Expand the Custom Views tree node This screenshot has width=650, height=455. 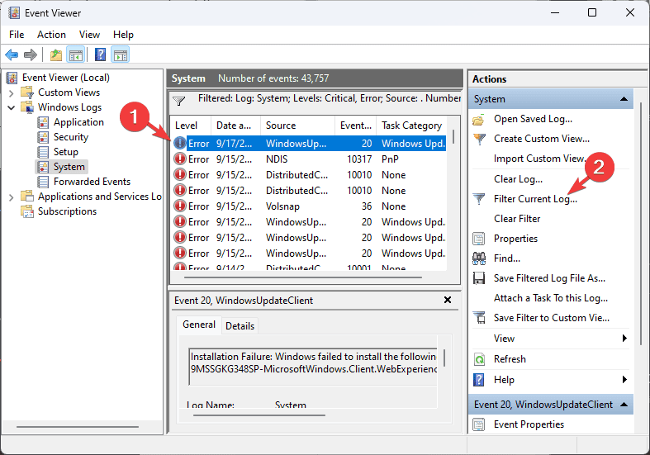(x=12, y=93)
